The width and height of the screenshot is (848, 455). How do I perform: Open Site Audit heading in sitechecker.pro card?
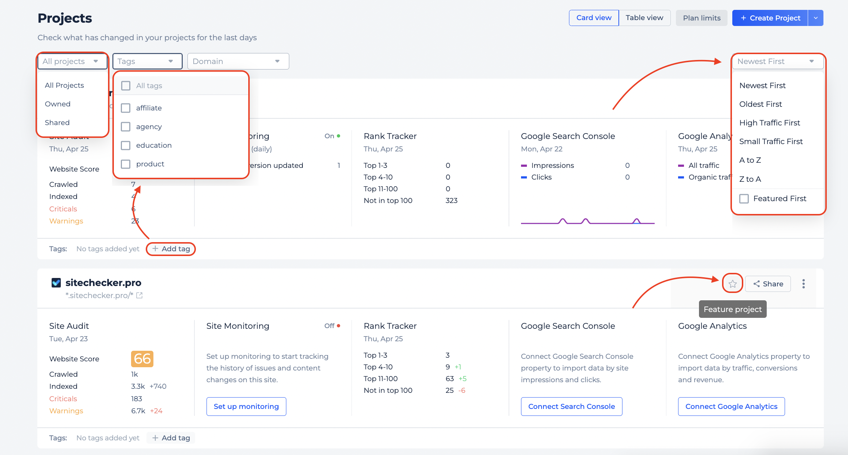(x=69, y=326)
